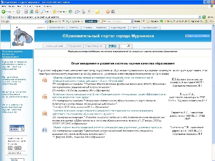Click the @mail.ru toolbar logo button
Viewport: 215px width, 161px height.
click(x=91, y=21)
